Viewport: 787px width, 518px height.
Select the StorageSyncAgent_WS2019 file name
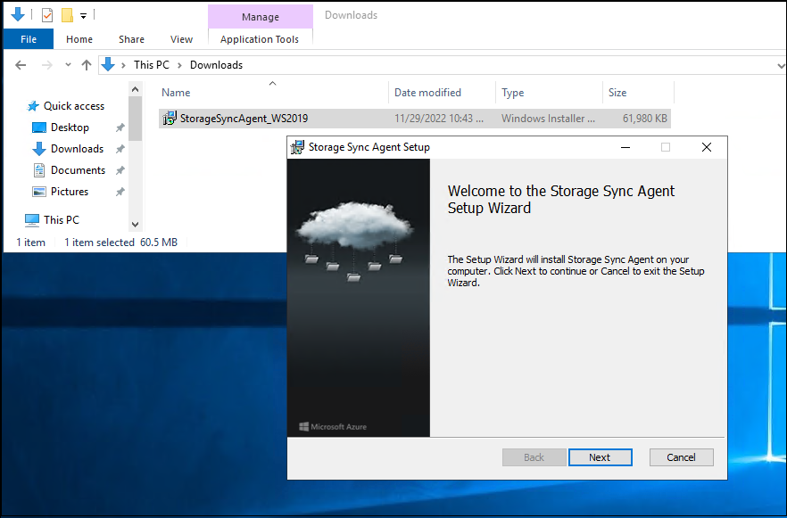pyautogui.click(x=244, y=119)
